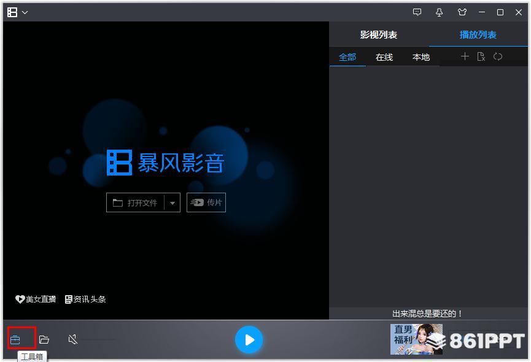Open the 资讯头条 link
The height and width of the screenshot is (362, 531).
85,299
